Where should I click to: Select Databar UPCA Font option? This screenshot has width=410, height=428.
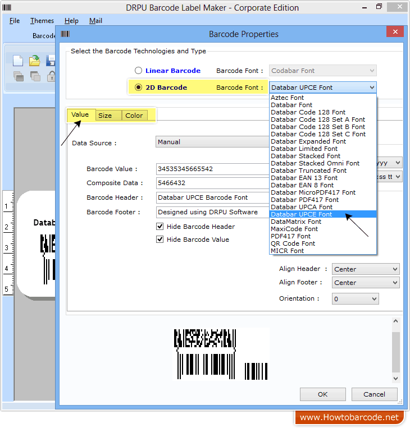point(323,207)
